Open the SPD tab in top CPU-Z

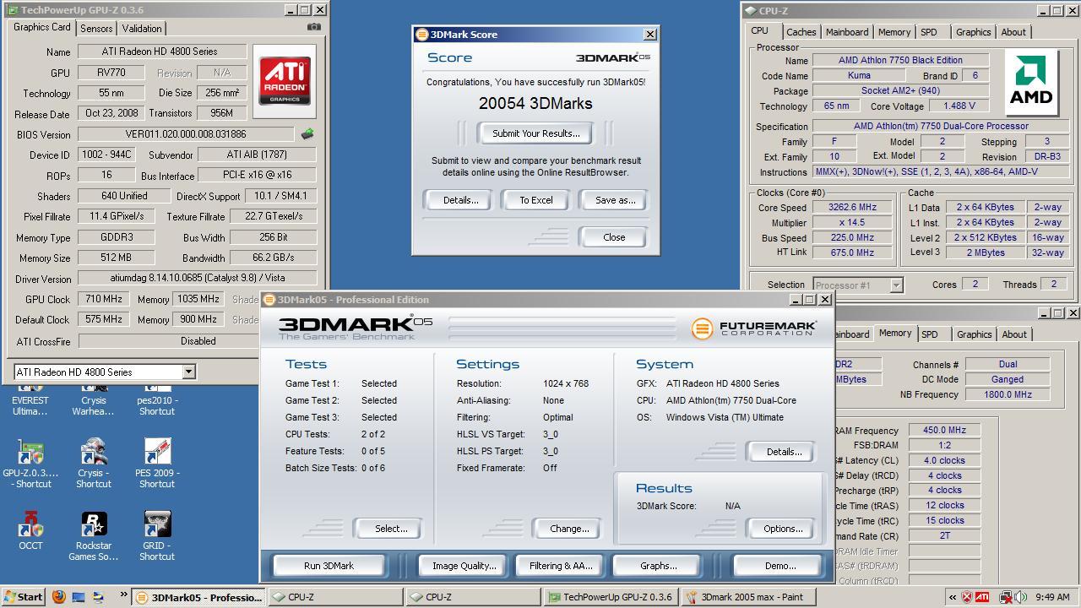(x=929, y=32)
